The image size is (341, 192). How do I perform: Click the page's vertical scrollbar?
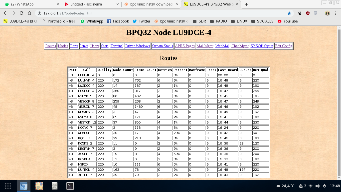(339, 100)
